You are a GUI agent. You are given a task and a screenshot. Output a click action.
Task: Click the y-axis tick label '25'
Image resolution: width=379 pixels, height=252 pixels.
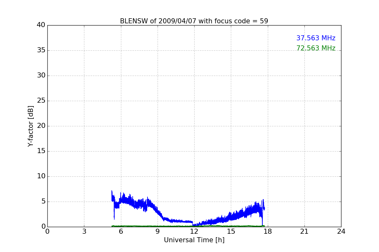pyautogui.click(x=41, y=100)
